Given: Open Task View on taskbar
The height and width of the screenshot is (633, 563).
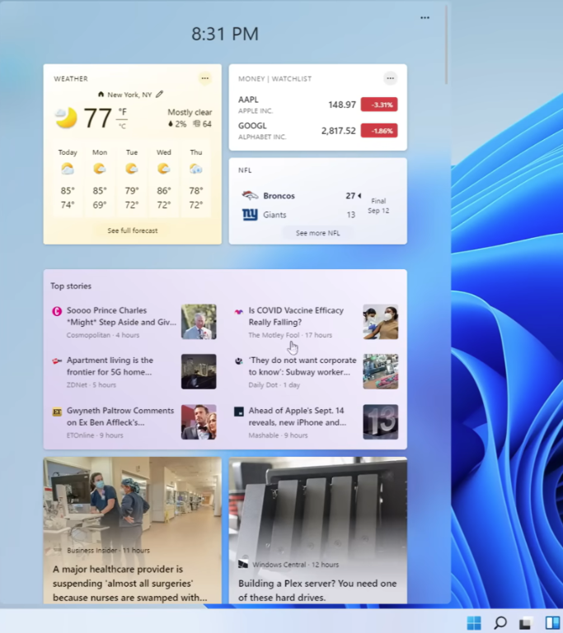Looking at the screenshot, I should [526, 622].
